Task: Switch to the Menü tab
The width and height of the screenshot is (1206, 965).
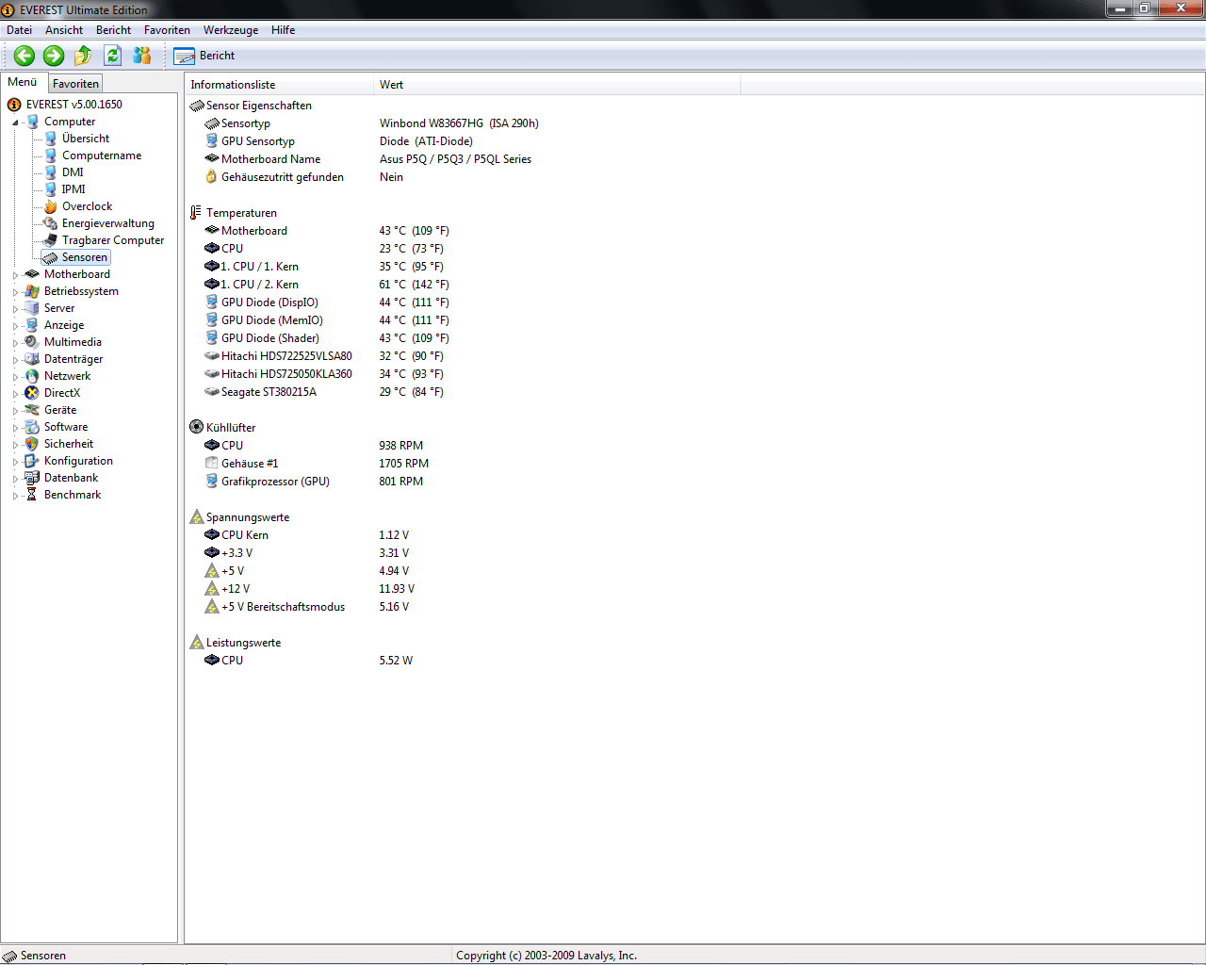Action: point(23,82)
